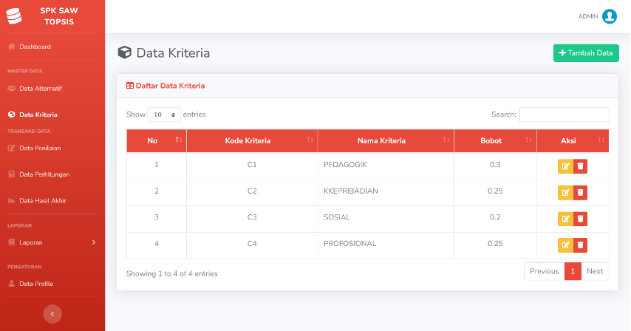Viewport: 631px width, 331px height.
Task: Click the SPK SAW TOPSIS database logo
Action: pyautogui.click(x=14, y=16)
